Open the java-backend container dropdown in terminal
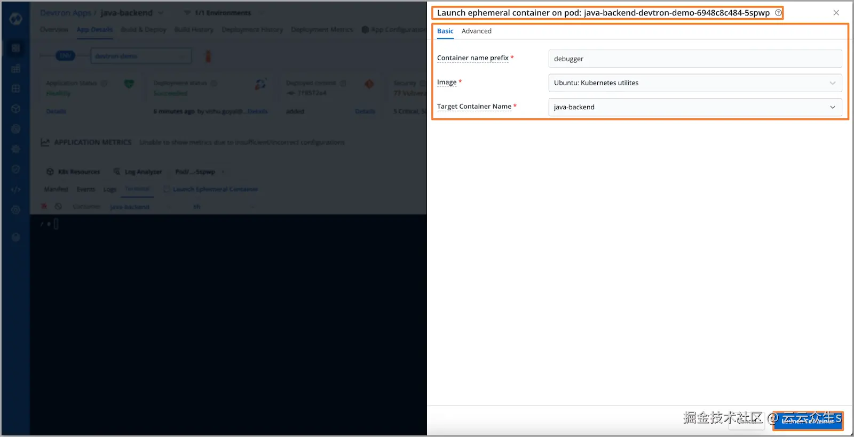 [x=140, y=207]
